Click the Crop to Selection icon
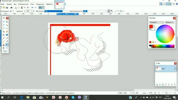Image resolution: width=178 pixels, height=100 pixels. pos(25,7)
